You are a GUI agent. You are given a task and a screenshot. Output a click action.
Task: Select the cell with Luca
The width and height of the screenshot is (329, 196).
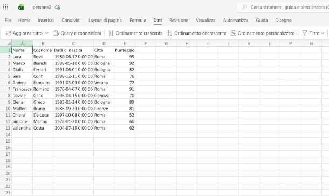tap(22, 57)
